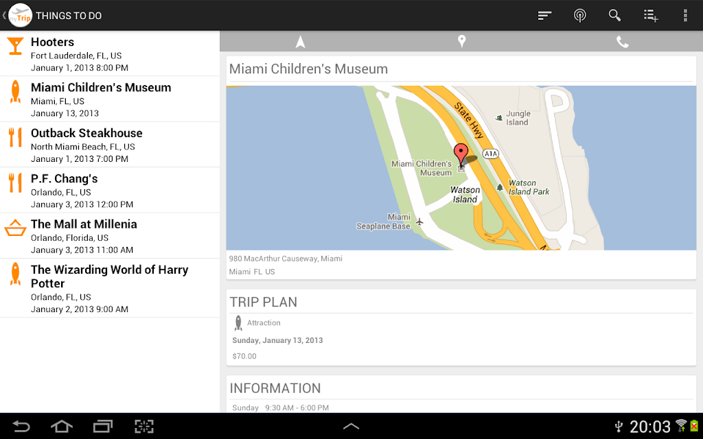
Task: Open Outback Steakhouse entry
Action: pos(110,145)
